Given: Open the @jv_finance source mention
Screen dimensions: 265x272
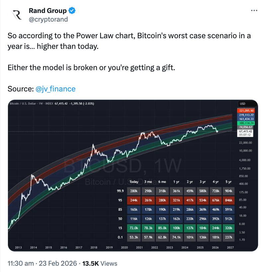Looking at the screenshot, I should (55, 89).
